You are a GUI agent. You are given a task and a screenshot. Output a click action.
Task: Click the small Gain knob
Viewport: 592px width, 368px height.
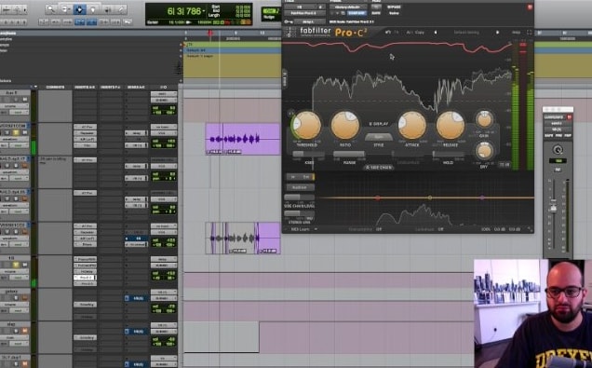[484, 119]
